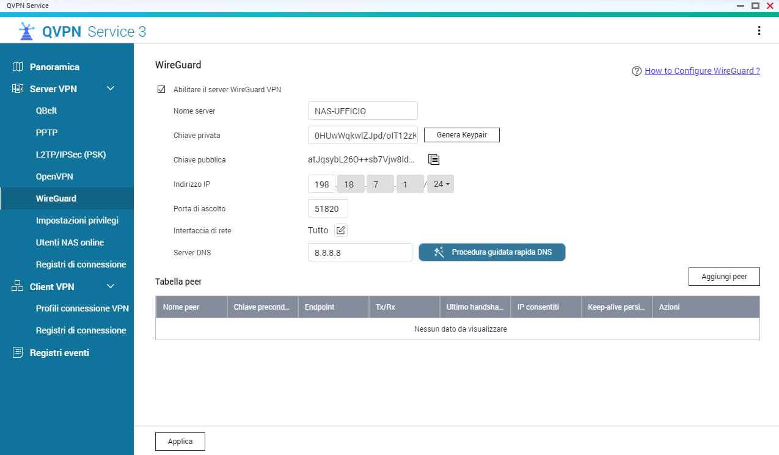
Task: Open How to Configure WireGuard link
Action: coord(702,71)
